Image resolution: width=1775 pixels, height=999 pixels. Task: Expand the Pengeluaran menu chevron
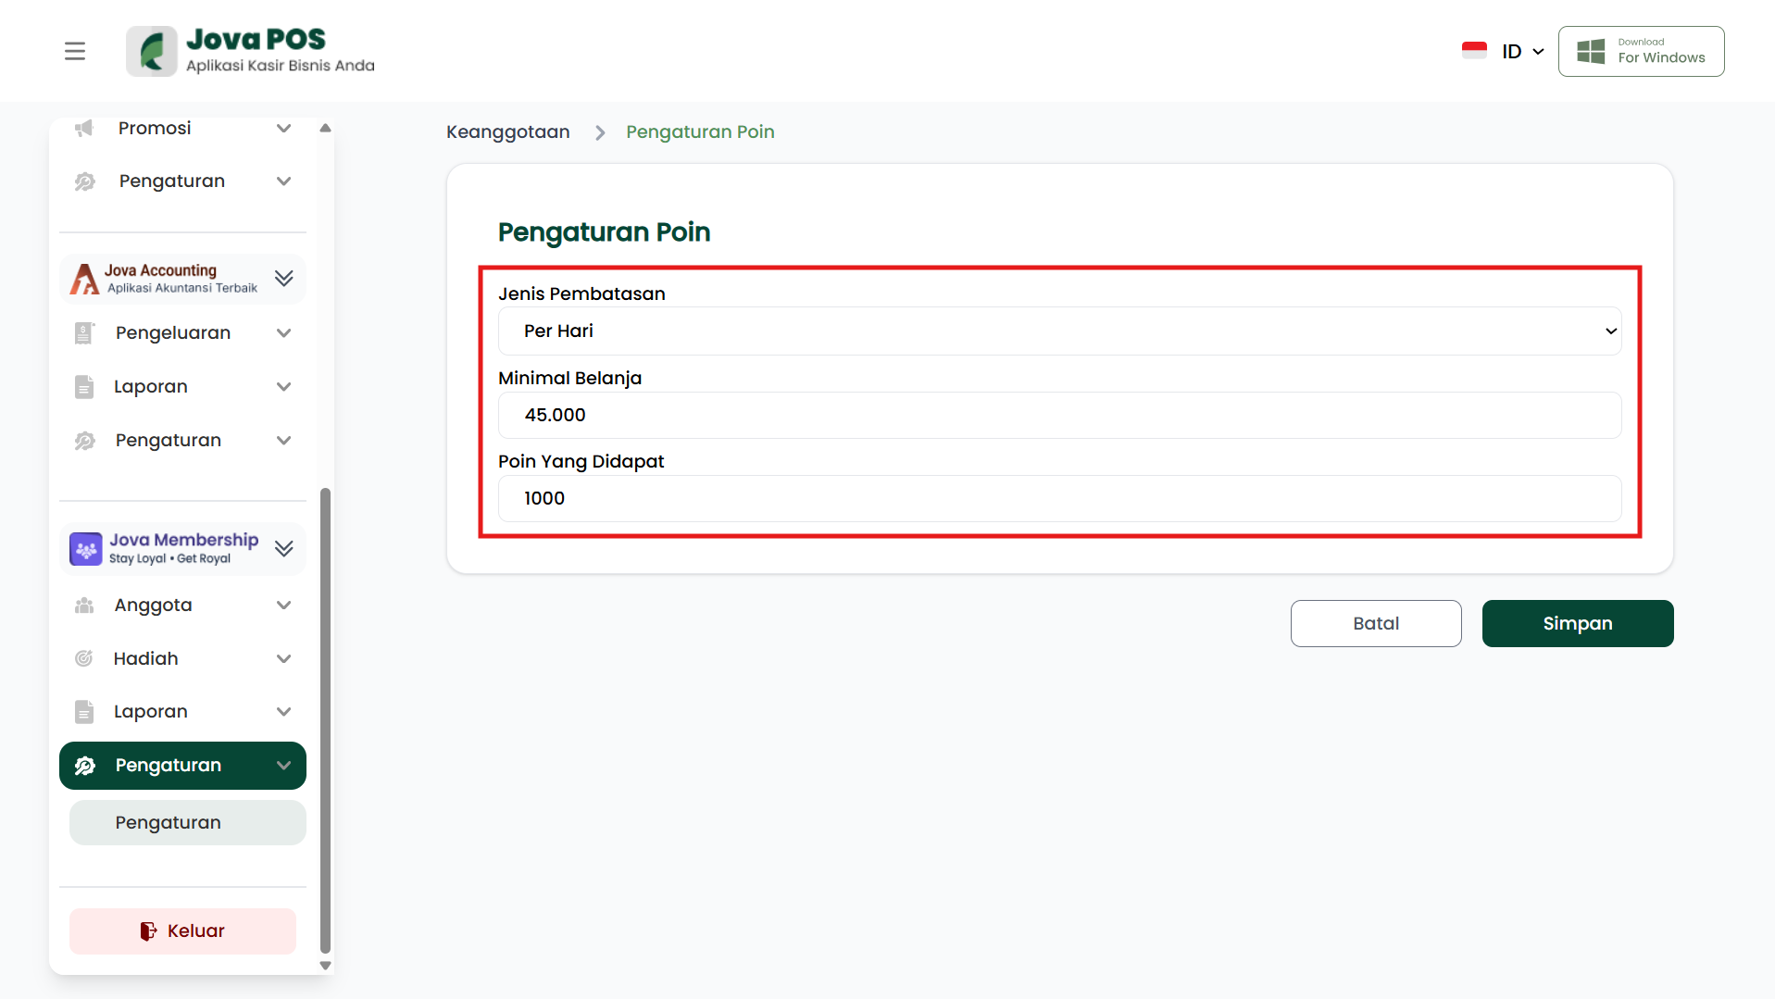point(284,333)
